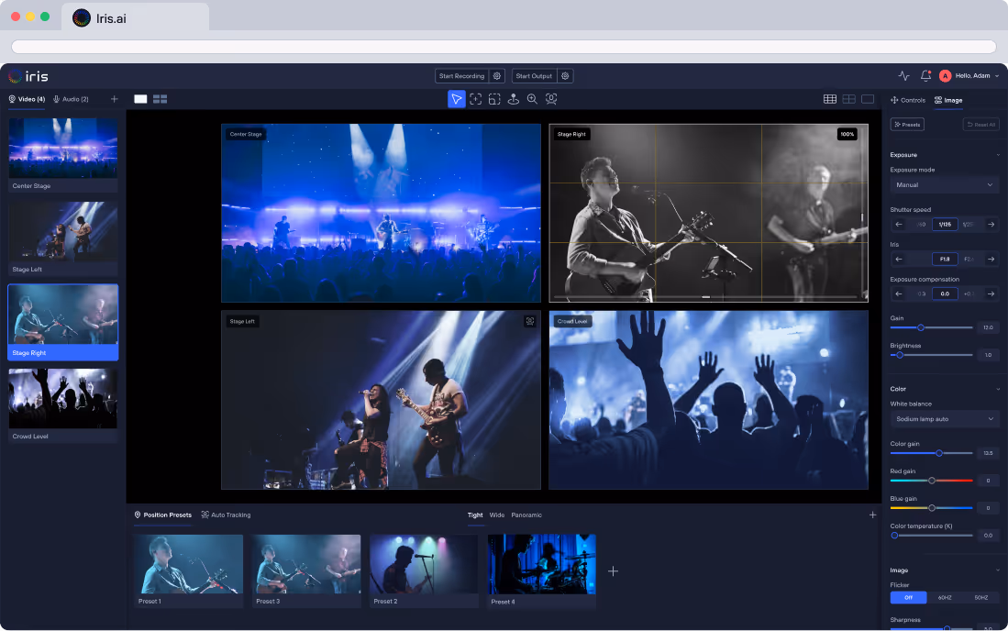Select the Stage Left camera thumbnail
This screenshot has height=631, width=1008.
(63, 238)
